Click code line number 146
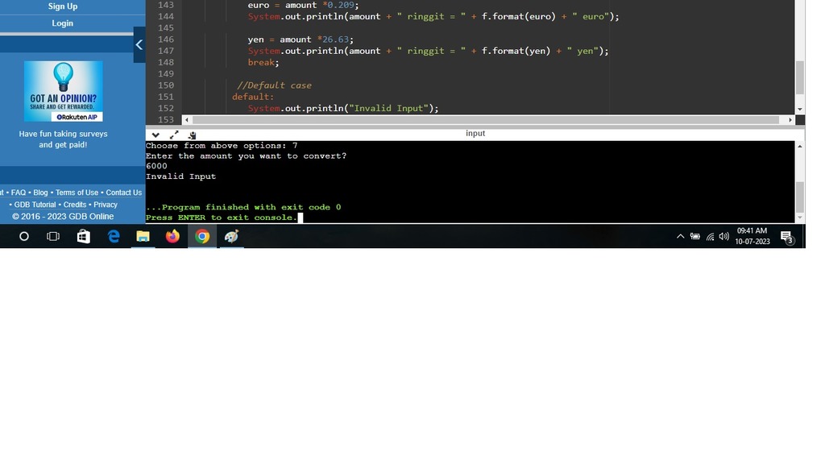825x464 pixels. (166, 39)
